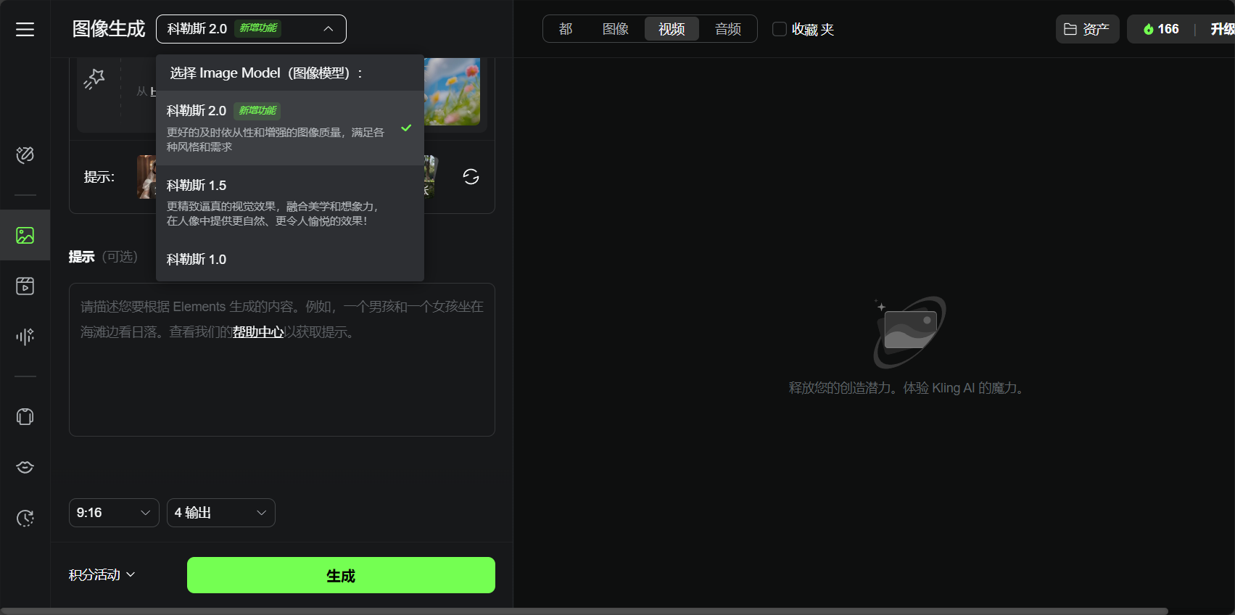1235x615 pixels.
Task: Expand the 积分活动 menu
Action: [x=102, y=575]
